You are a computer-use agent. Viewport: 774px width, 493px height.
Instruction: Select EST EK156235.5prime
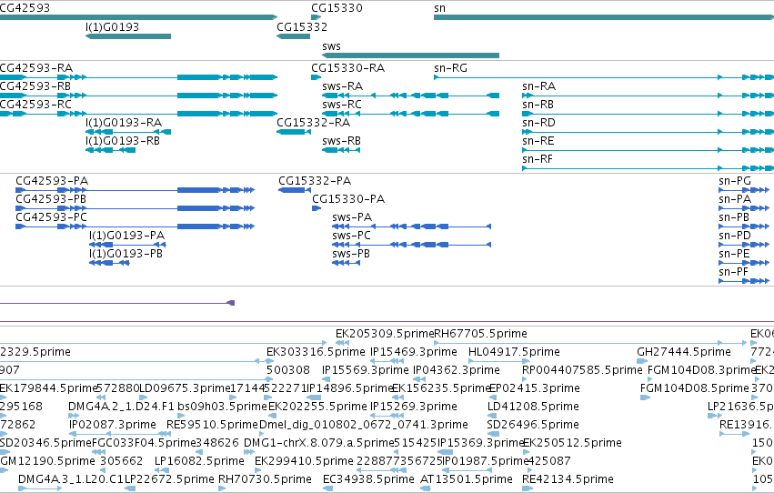point(441,388)
